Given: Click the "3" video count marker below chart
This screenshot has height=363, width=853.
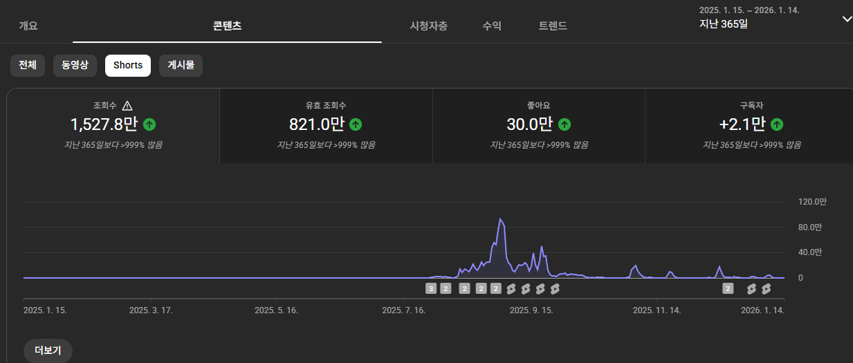Looking at the screenshot, I should point(431,288).
